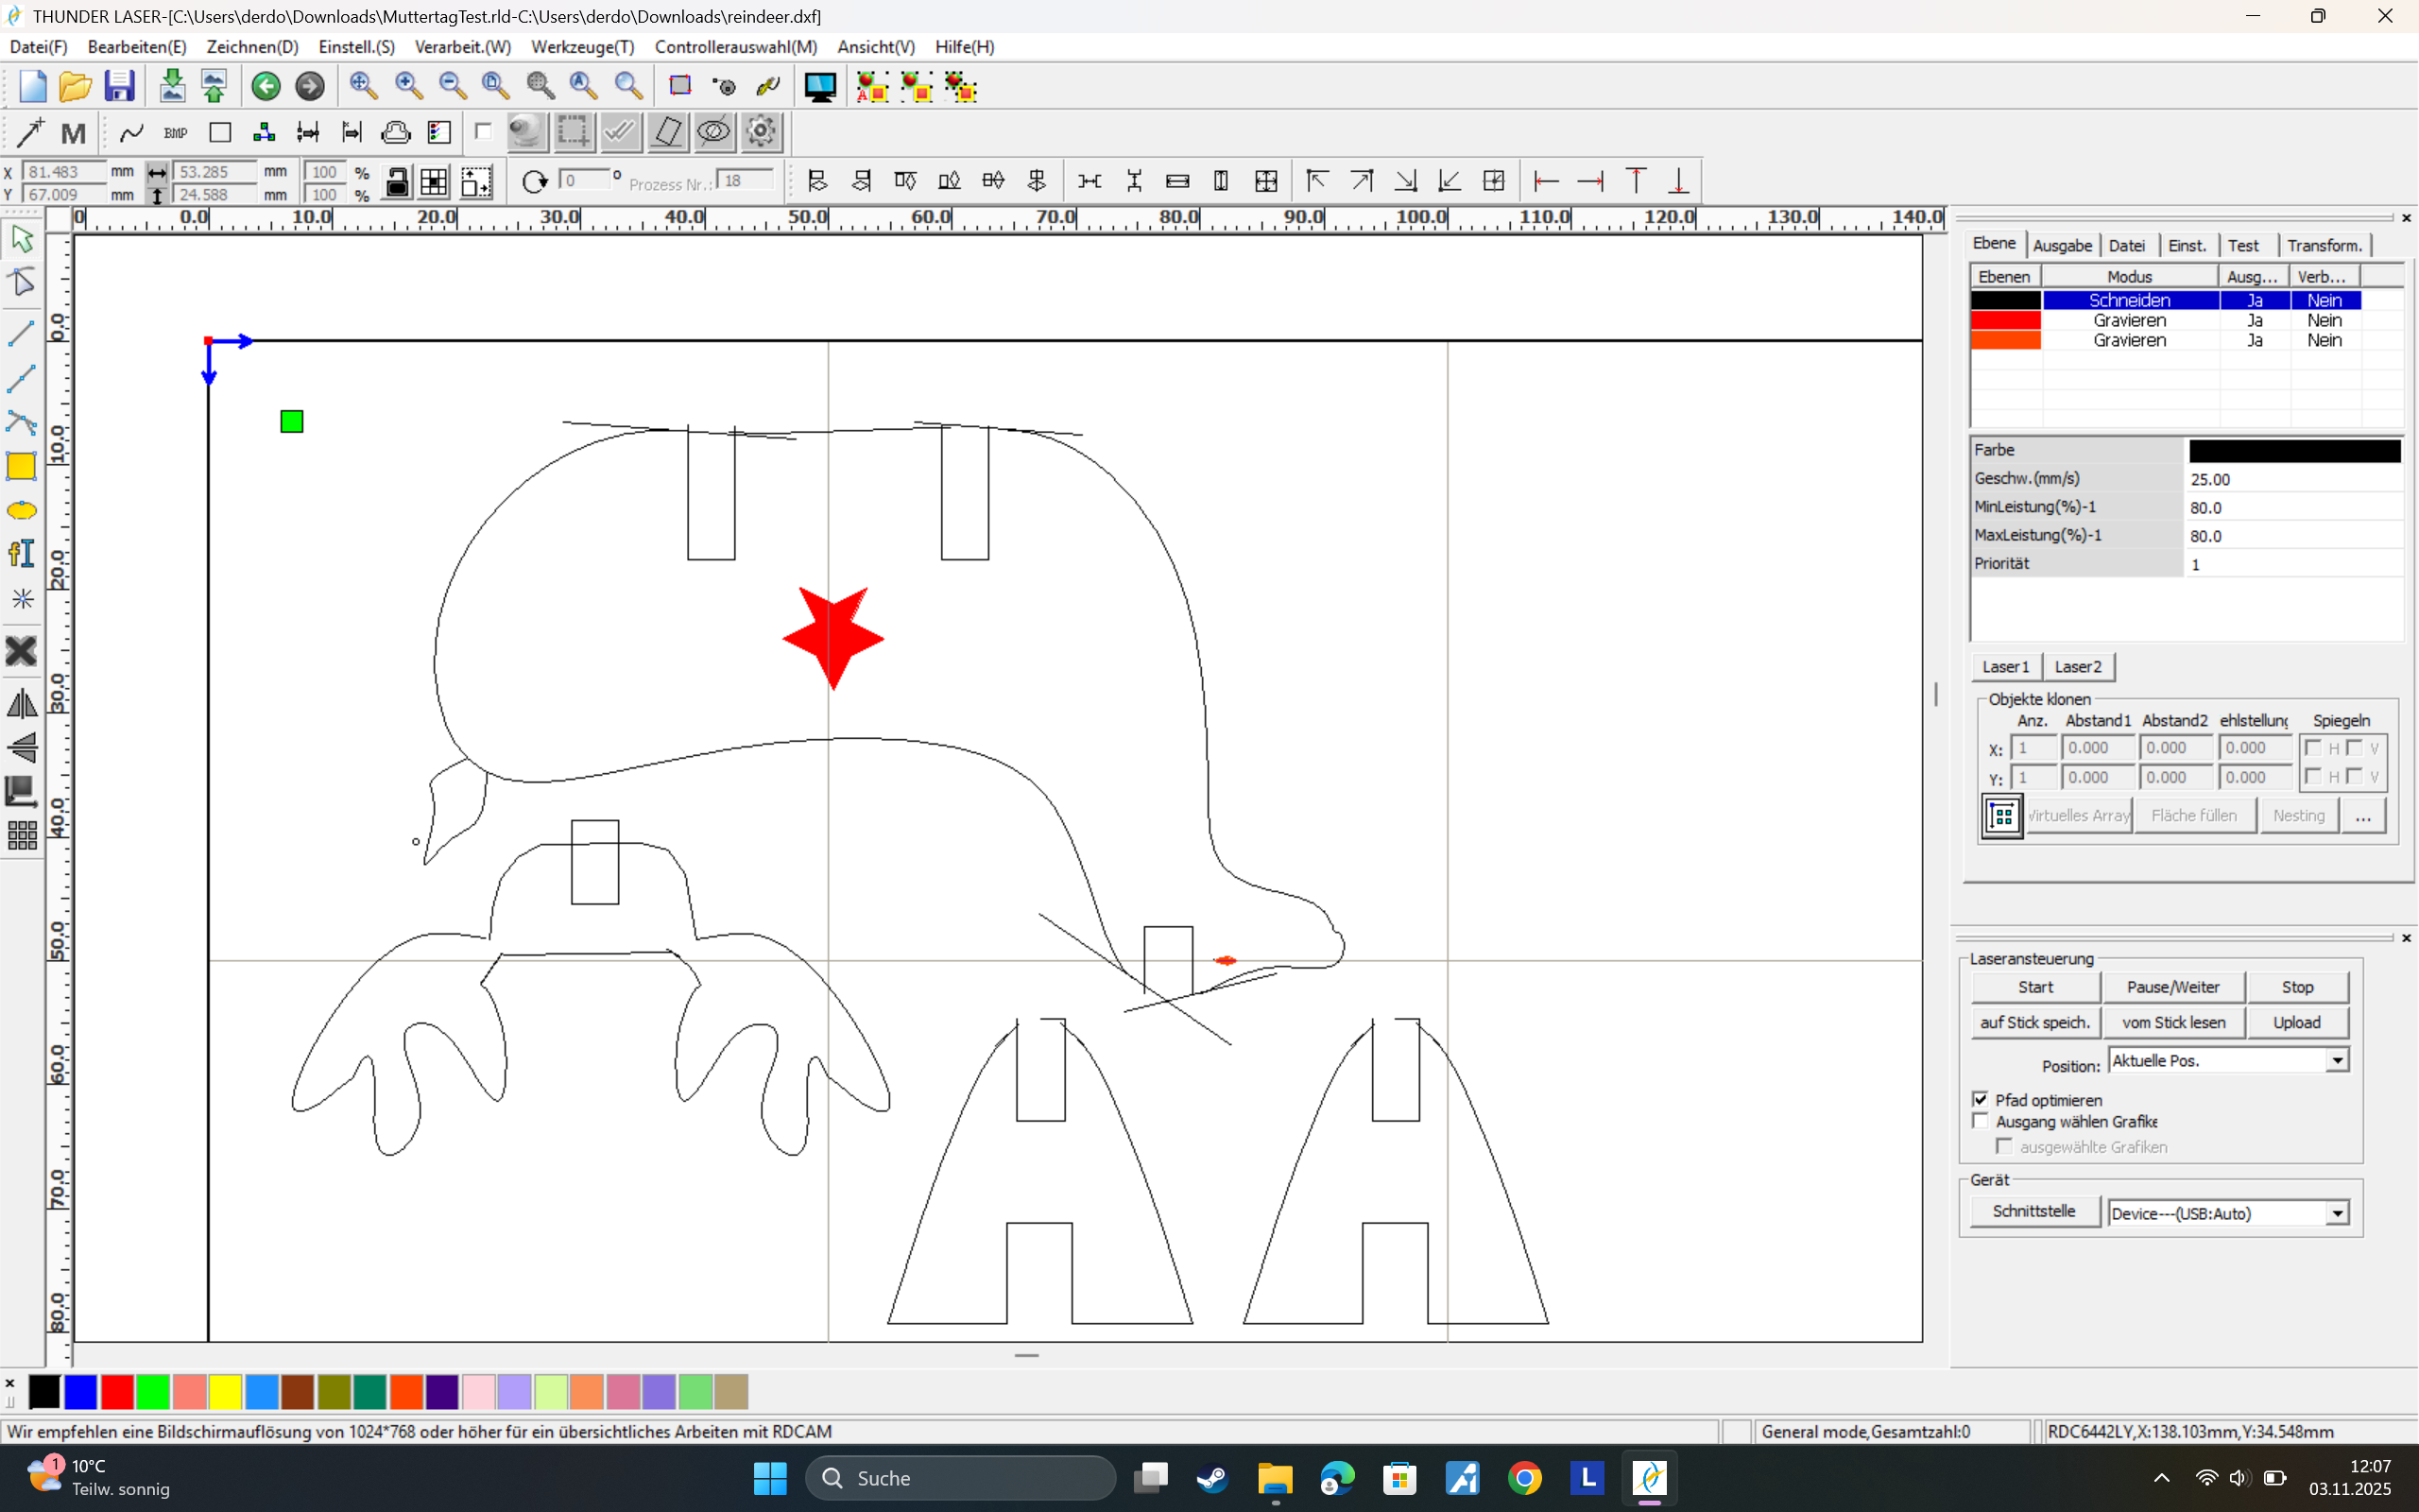Click the Nesting button
2419x1512 pixels.
click(x=2297, y=815)
